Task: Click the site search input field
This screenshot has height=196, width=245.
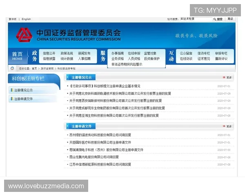Action: [x=196, y=19]
